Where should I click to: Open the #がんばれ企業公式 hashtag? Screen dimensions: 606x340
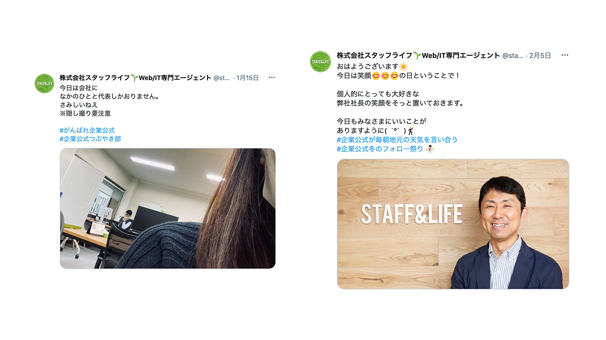pyautogui.click(x=87, y=130)
